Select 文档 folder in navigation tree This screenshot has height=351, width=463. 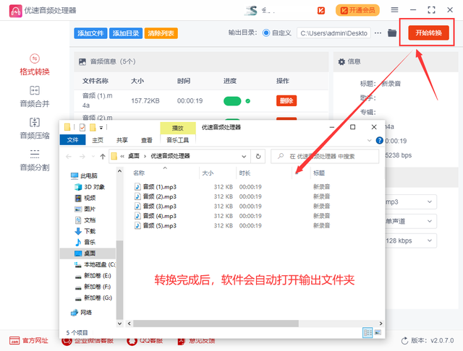click(85, 220)
